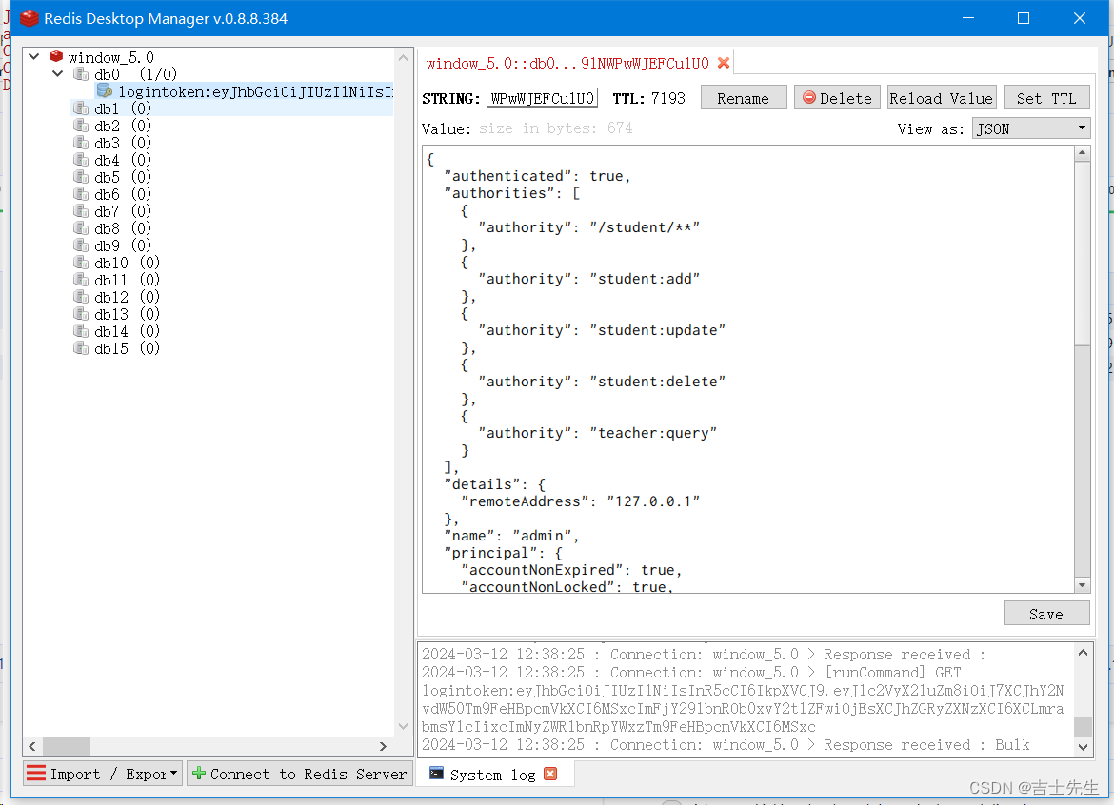Connect to Redis Server
Screen dimensions: 1114x805
click(301, 773)
